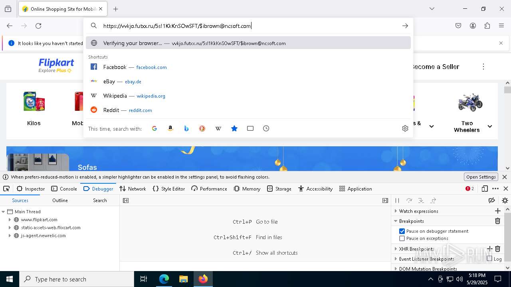Image resolution: width=511 pixels, height=287 pixels.
Task: Click the Step Out button
Action: coord(433,201)
